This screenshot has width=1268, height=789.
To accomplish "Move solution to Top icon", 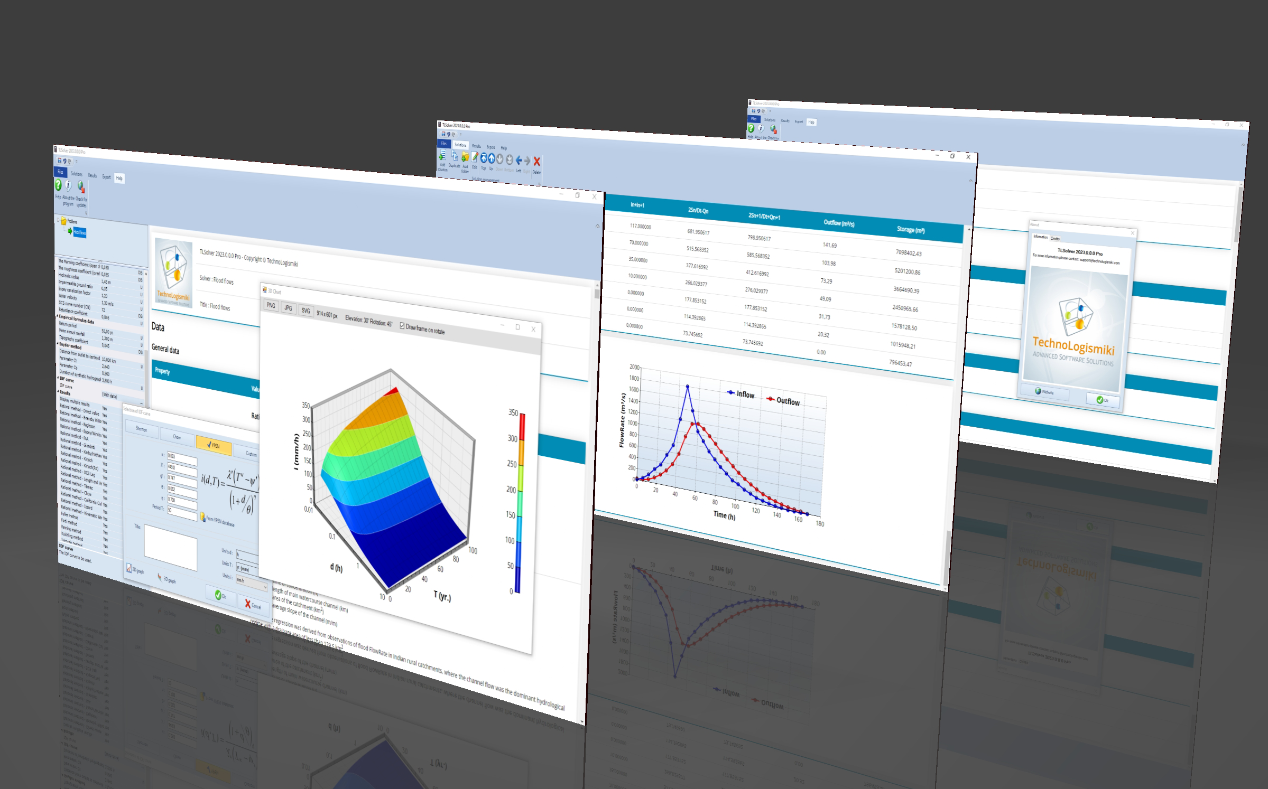I will pos(483,158).
